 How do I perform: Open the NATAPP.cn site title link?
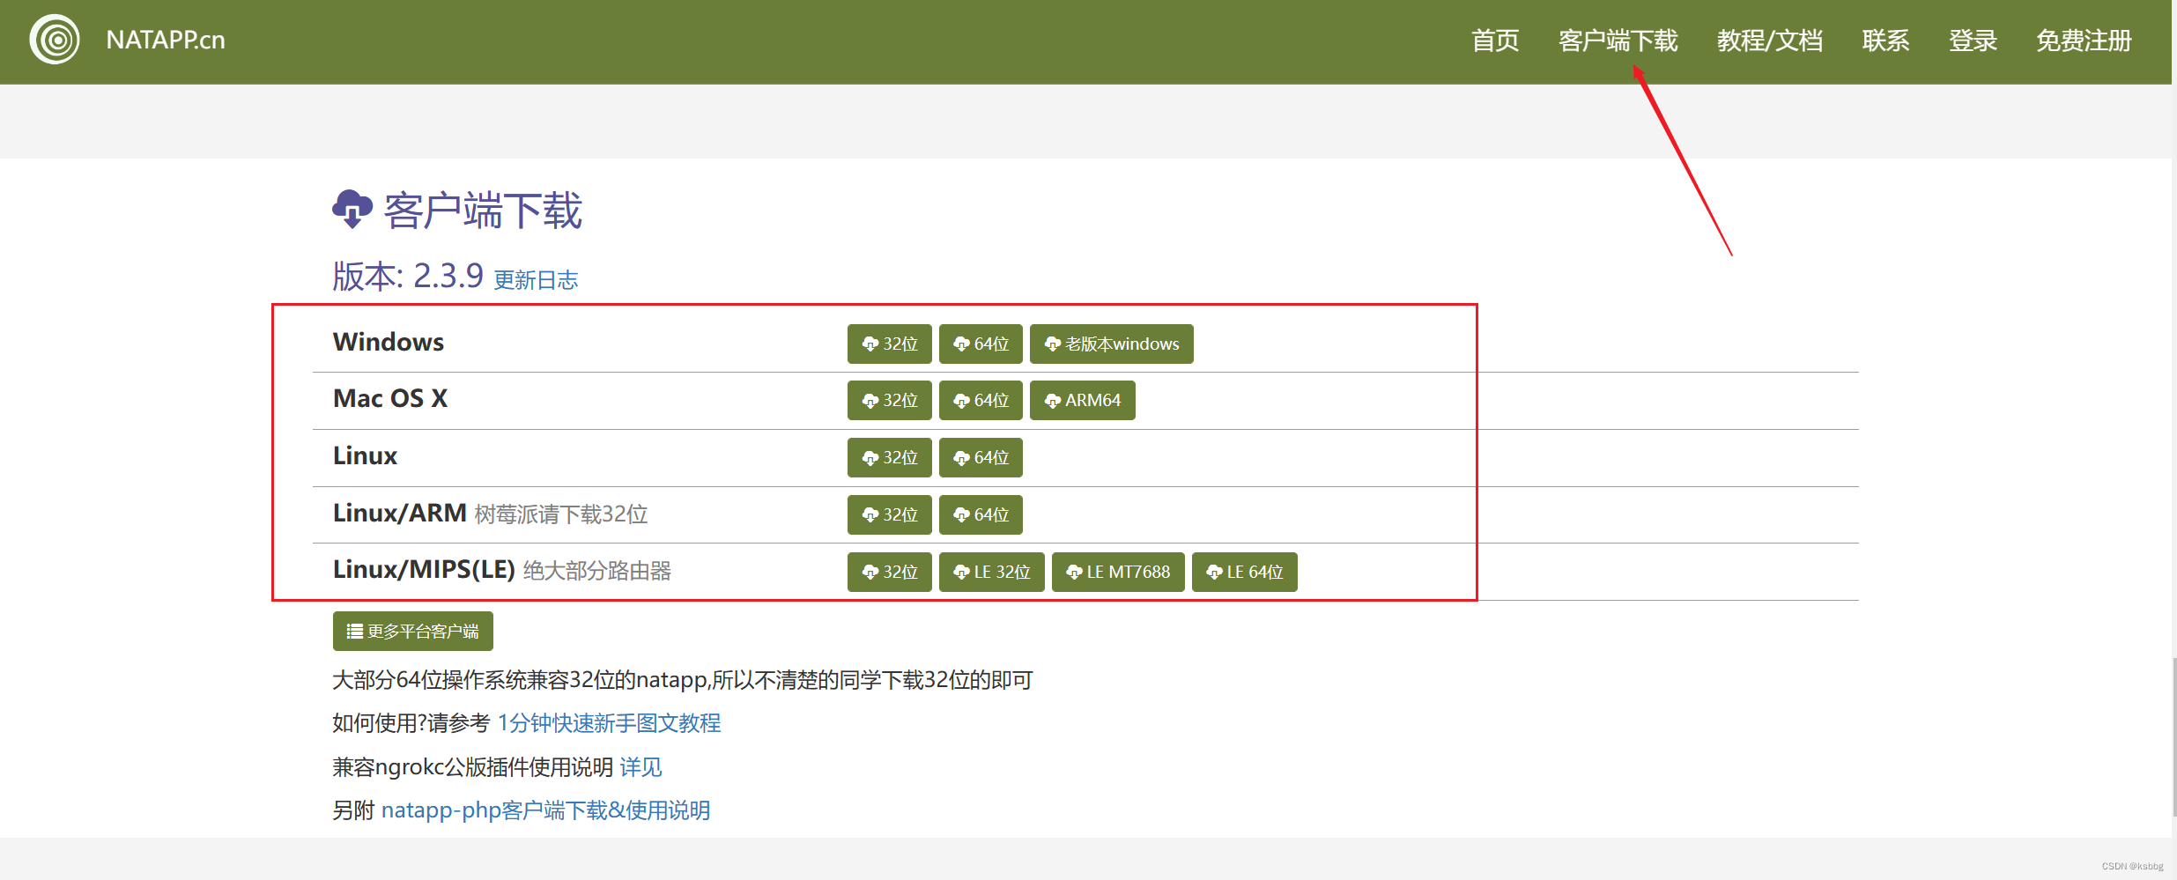[x=166, y=41]
